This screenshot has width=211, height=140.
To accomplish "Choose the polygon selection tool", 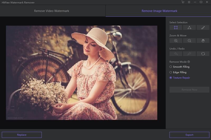I will [189, 27].
